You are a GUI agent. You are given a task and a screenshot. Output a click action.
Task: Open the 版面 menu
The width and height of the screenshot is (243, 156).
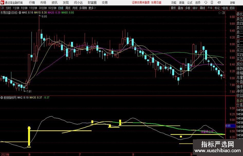pos(182,3)
